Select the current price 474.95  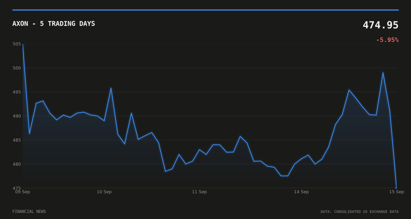pos(380,25)
